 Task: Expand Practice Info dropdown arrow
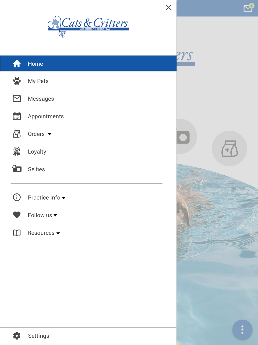(x=64, y=198)
